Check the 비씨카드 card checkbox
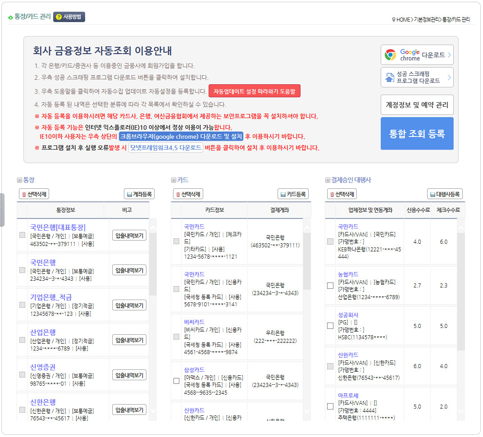This screenshot has height=437, width=483. coord(177,337)
